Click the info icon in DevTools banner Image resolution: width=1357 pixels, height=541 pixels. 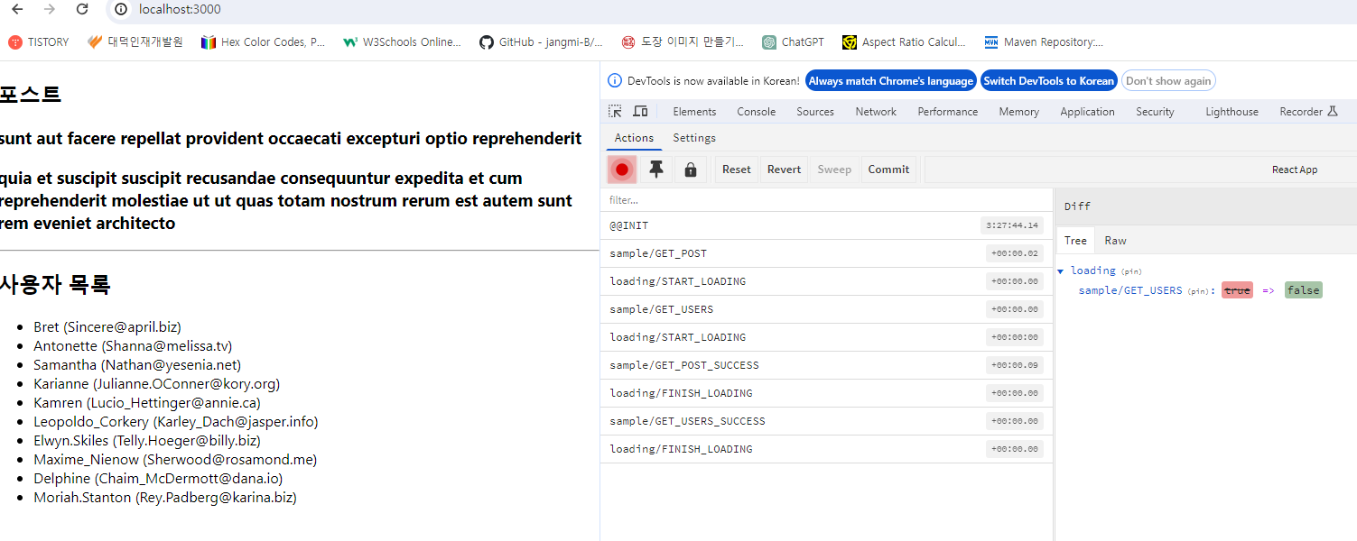[615, 81]
